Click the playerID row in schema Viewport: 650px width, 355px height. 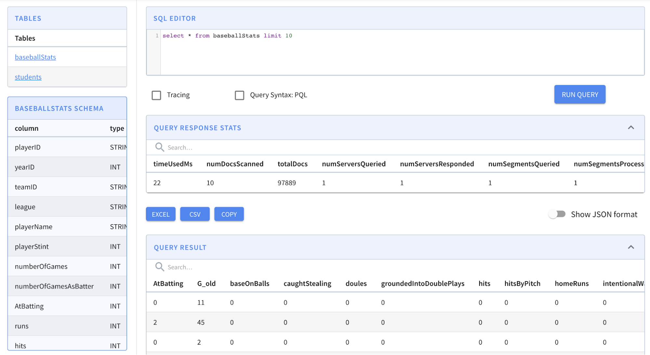pyautogui.click(x=67, y=147)
